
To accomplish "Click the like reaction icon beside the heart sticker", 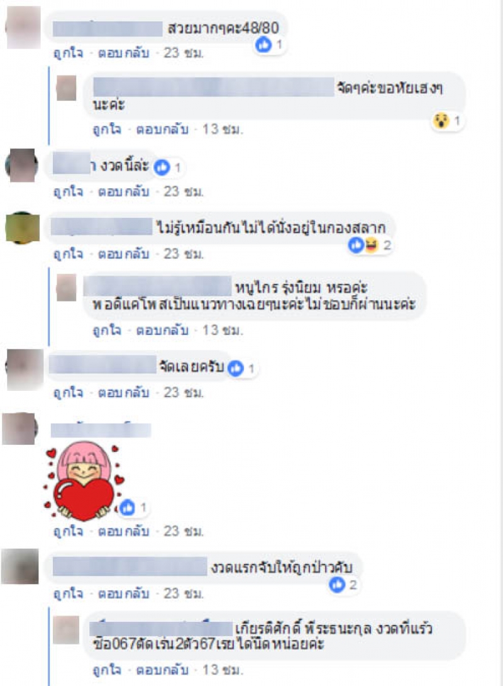I will coord(128,507).
